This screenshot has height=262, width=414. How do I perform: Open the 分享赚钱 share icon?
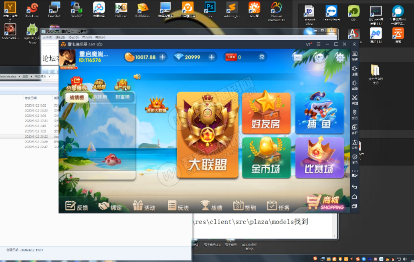coord(76,84)
